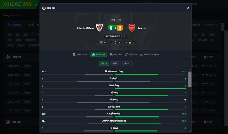The height and width of the screenshot is (134, 228).
Task: Click the yellow card icon under score
Action: tap(130, 43)
